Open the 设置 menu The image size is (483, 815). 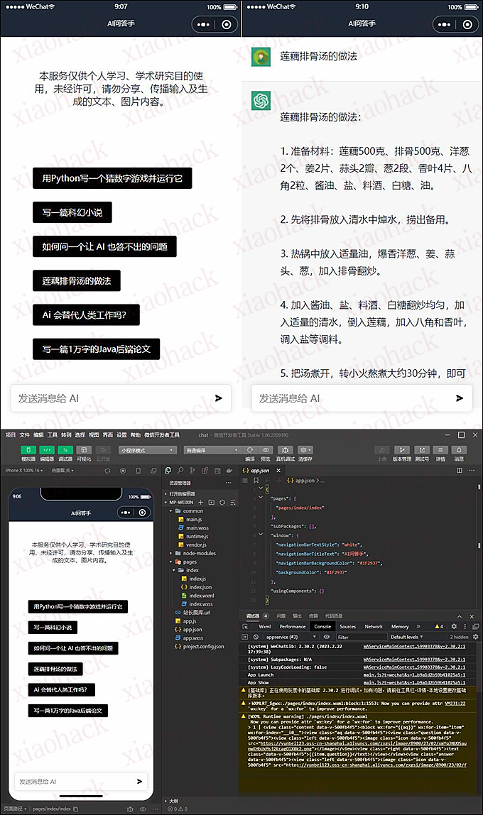[x=121, y=435]
